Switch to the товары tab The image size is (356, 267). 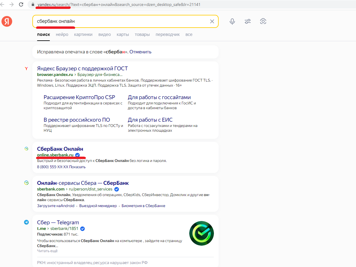coord(142,34)
